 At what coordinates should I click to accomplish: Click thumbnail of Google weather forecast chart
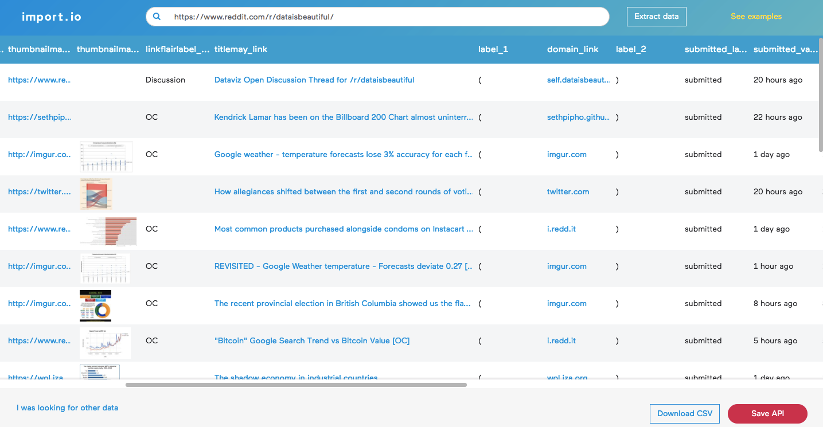click(107, 156)
